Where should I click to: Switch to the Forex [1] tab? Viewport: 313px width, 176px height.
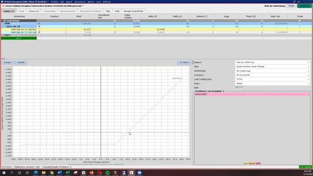click(34, 11)
